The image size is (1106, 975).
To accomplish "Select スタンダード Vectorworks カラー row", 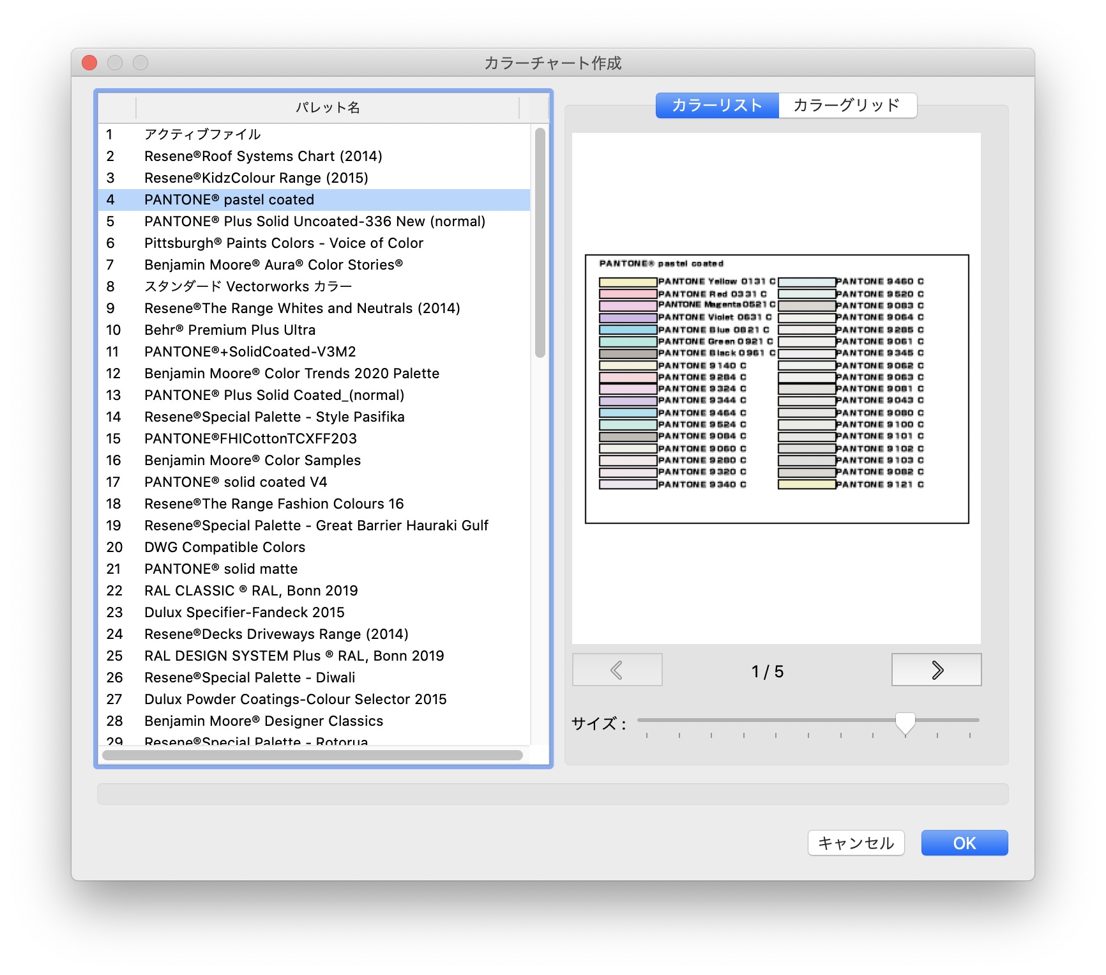I will (314, 286).
